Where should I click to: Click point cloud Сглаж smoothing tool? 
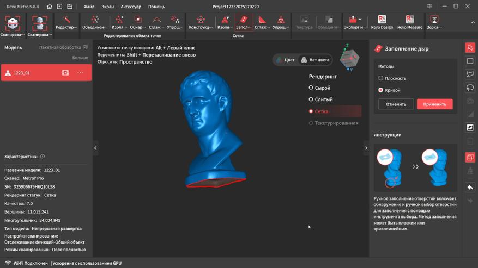(156, 22)
